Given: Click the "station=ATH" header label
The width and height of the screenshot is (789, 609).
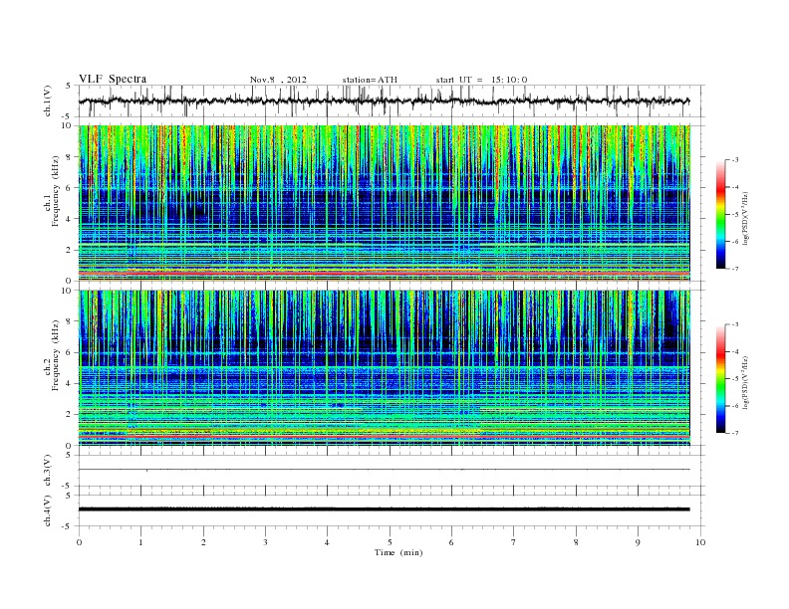Looking at the screenshot, I should coord(370,80).
